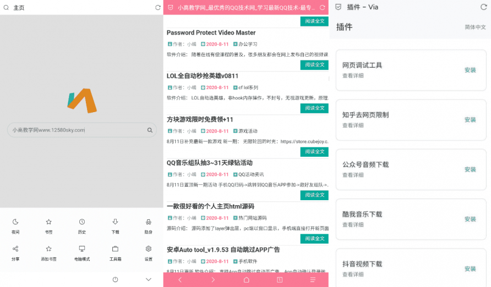Viewport: 491px width, 287px height.
Task: Install the 知乎去网页限制 plugin
Action: 470,120
